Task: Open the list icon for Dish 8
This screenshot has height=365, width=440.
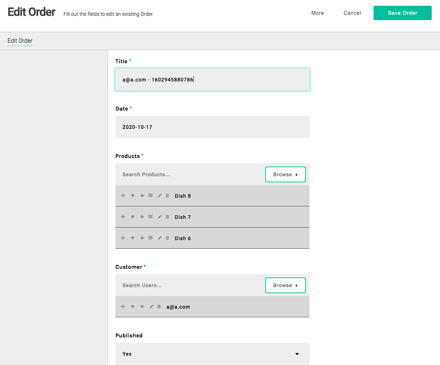Action: (x=150, y=196)
